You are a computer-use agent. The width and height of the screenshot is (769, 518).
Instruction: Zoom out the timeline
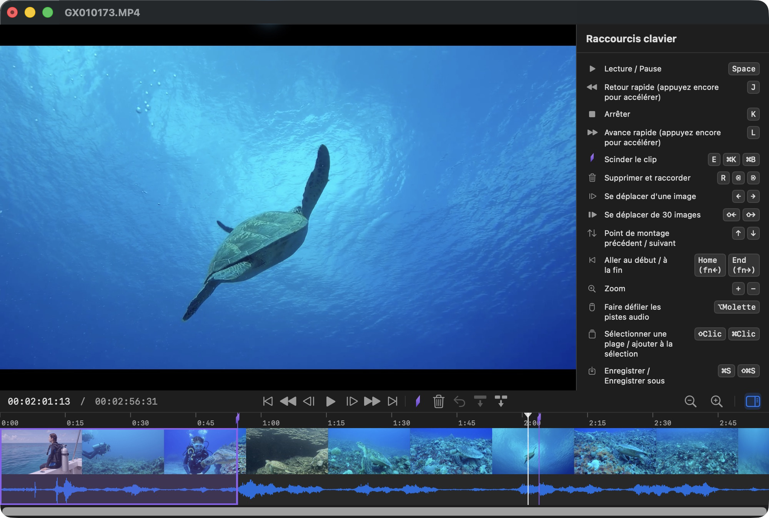point(691,401)
